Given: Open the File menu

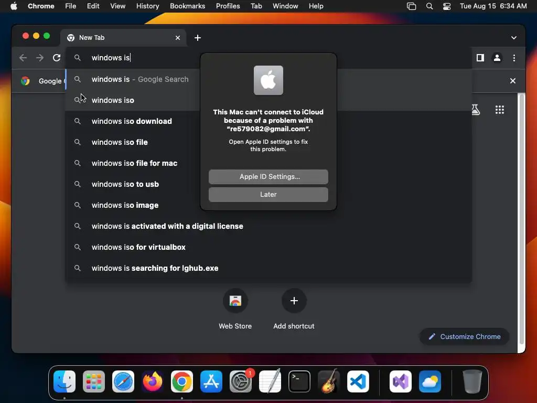Looking at the screenshot, I should pos(71,6).
